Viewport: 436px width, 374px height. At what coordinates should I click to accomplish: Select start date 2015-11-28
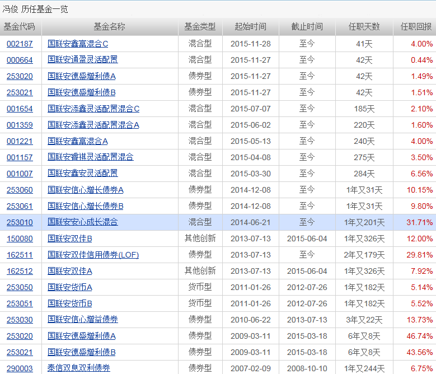tap(251, 44)
